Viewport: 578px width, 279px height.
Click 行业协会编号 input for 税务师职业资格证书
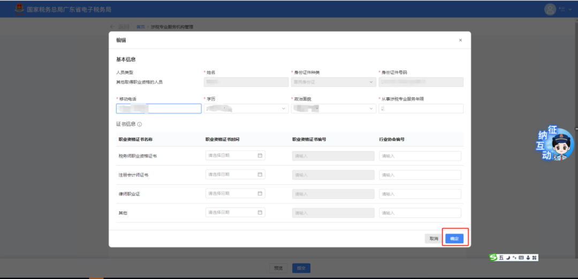[x=420, y=156]
